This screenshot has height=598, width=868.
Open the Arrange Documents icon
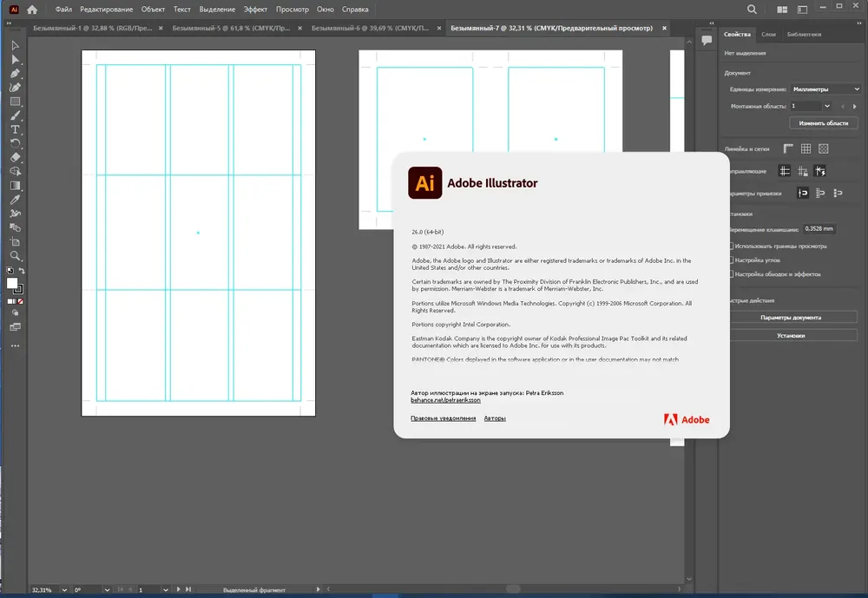782,10
